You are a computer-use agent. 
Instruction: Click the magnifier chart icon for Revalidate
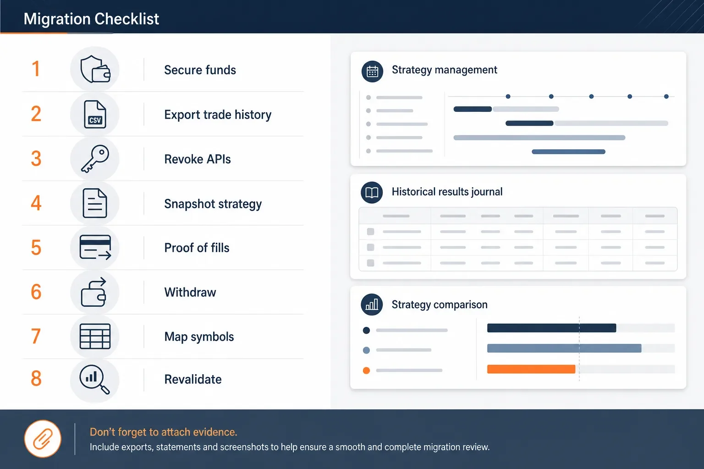pyautogui.click(x=95, y=380)
